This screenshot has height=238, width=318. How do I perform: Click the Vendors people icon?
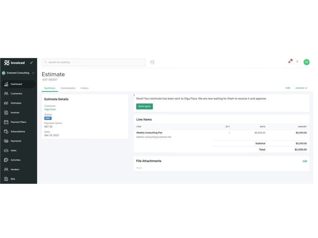click(6, 170)
